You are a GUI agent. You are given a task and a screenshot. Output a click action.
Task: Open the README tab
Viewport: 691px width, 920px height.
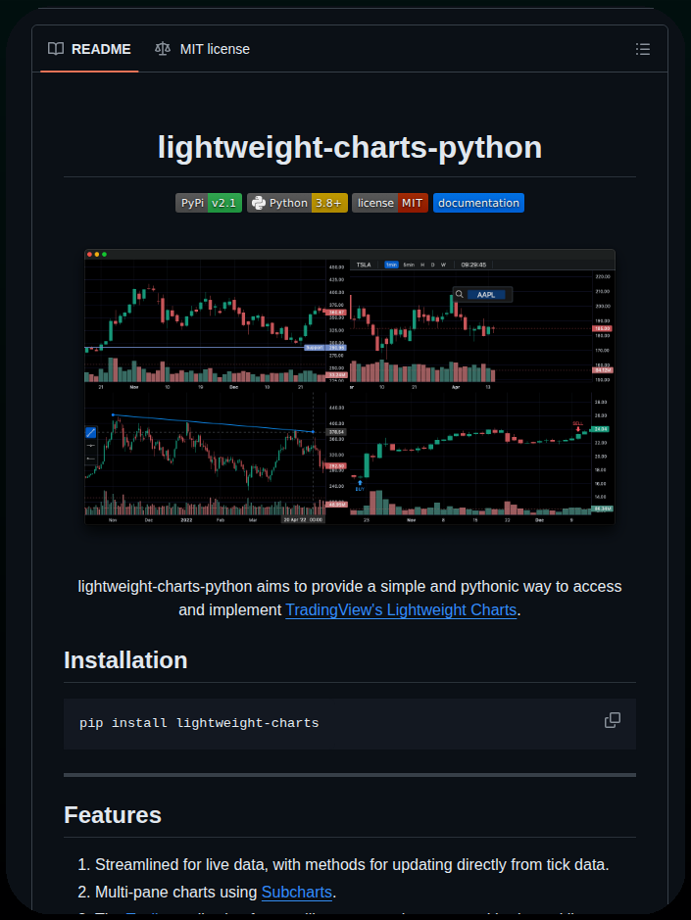point(89,49)
